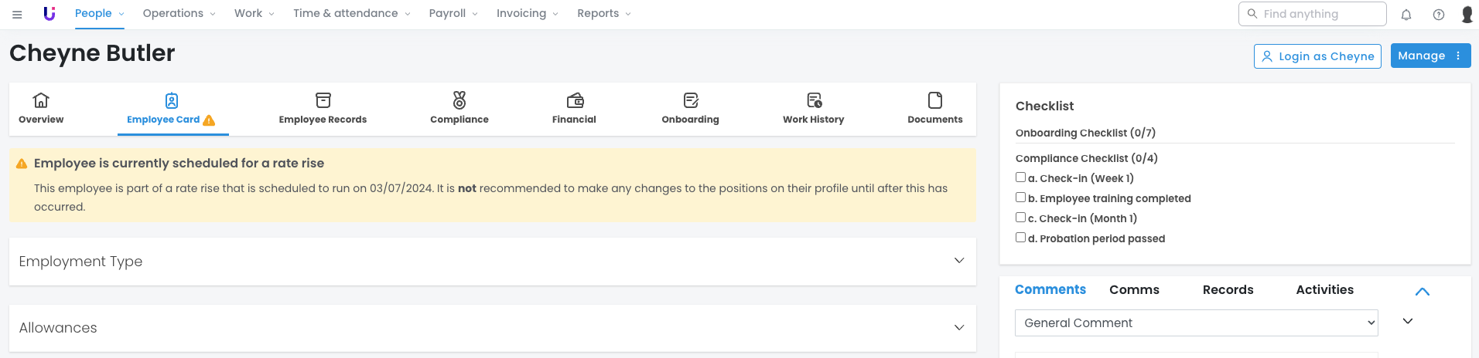1479x358 pixels.
Task: Go to the Overview house icon
Action: pyautogui.click(x=41, y=101)
